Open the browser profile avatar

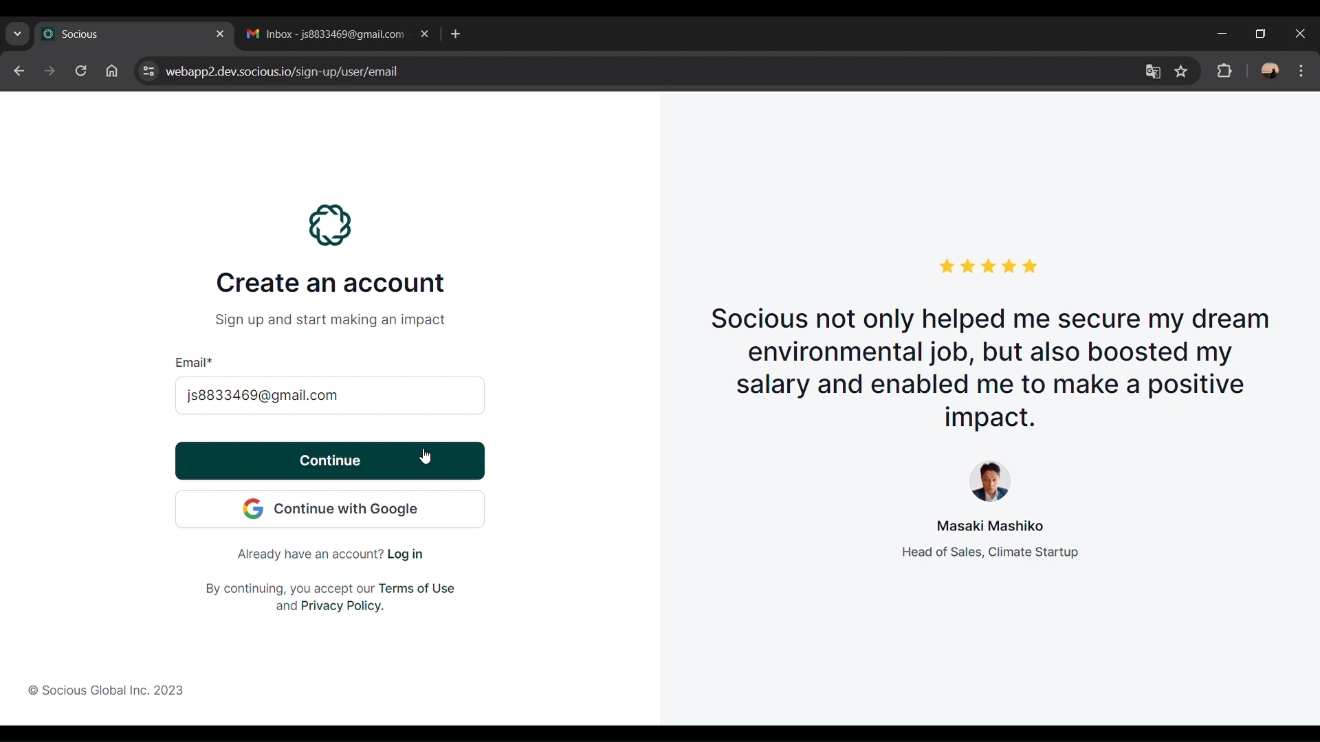(x=1271, y=71)
